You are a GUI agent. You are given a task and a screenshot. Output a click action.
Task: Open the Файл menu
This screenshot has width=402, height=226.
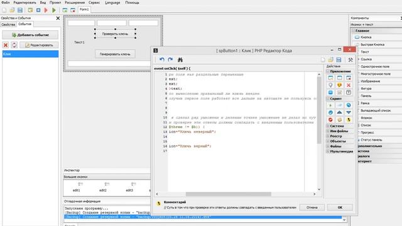click(x=6, y=3)
